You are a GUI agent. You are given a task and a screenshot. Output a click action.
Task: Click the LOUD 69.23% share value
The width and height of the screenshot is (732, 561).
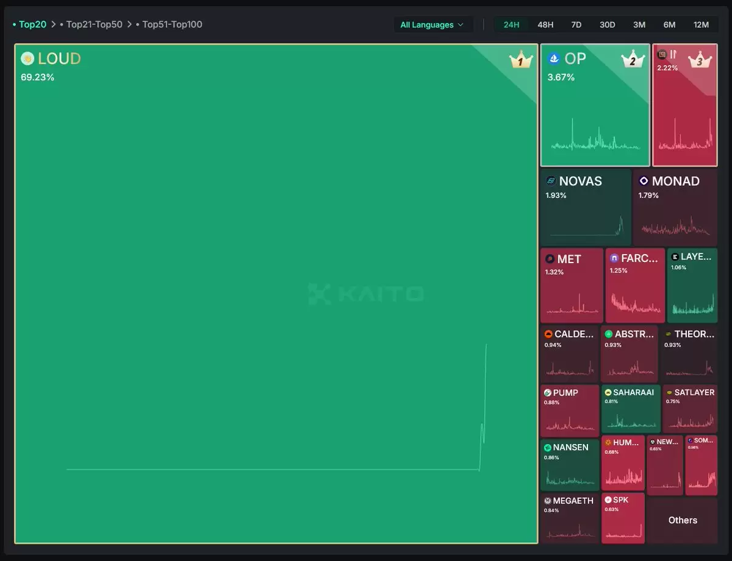click(x=37, y=77)
